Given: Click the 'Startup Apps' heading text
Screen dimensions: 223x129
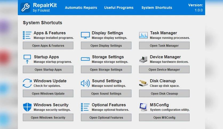Looking at the screenshot, I should coord(46,57).
